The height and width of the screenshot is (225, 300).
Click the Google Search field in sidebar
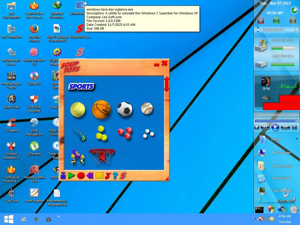274,30
